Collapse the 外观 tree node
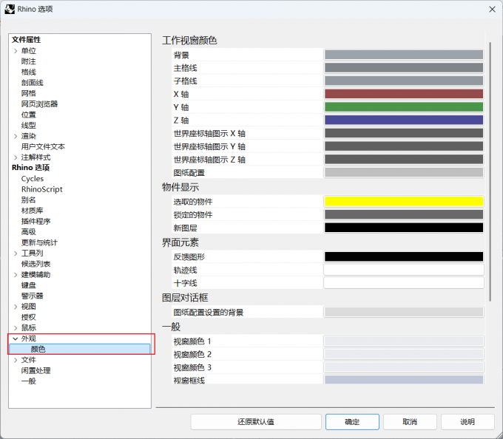503x439 pixels. pos(16,338)
